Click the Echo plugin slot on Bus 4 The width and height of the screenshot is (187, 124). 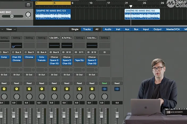tap(42, 57)
